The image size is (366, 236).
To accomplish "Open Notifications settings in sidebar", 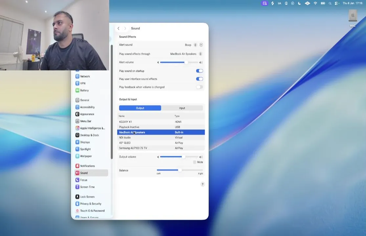I will pos(85,166).
